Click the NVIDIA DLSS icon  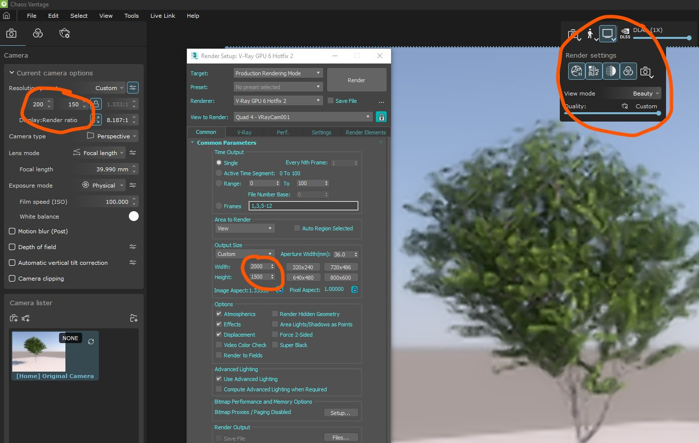click(x=625, y=33)
